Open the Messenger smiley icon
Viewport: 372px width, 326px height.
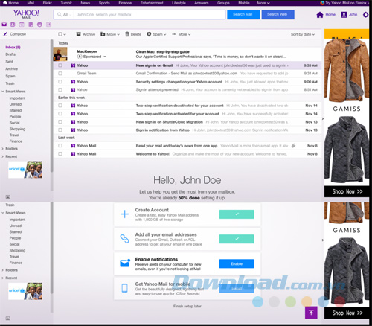pyautogui.click(x=39, y=25)
